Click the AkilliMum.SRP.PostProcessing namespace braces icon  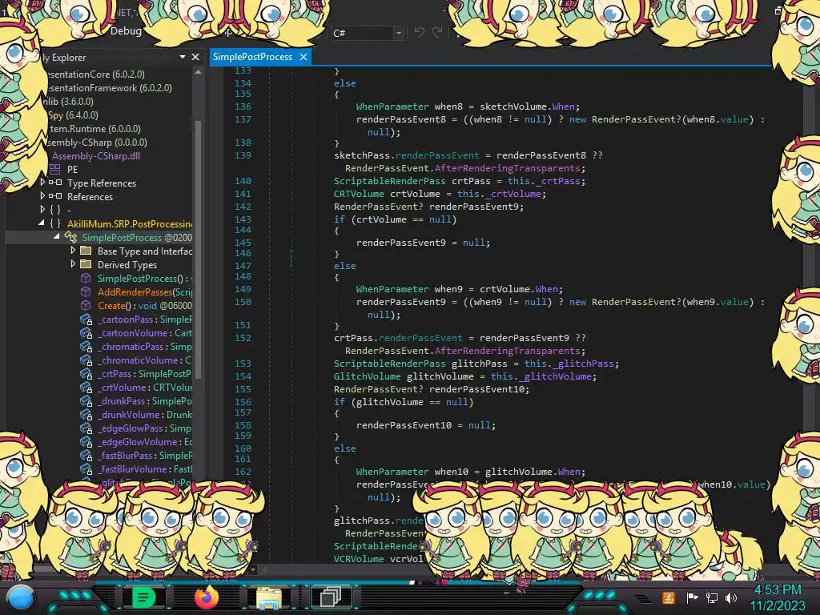pyautogui.click(x=55, y=223)
